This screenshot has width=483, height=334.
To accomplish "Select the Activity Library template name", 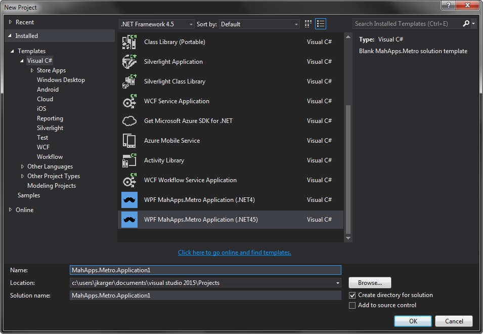I will [164, 160].
